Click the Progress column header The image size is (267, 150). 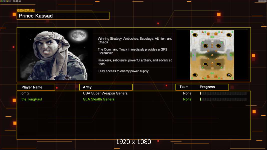click(x=207, y=87)
